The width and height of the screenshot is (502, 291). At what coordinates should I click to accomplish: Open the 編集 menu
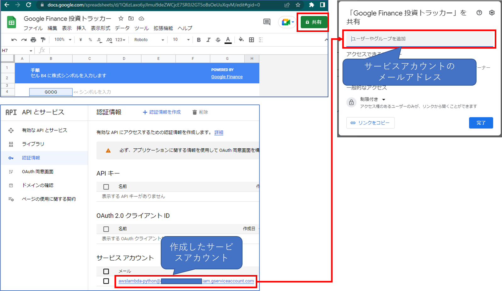(52, 28)
